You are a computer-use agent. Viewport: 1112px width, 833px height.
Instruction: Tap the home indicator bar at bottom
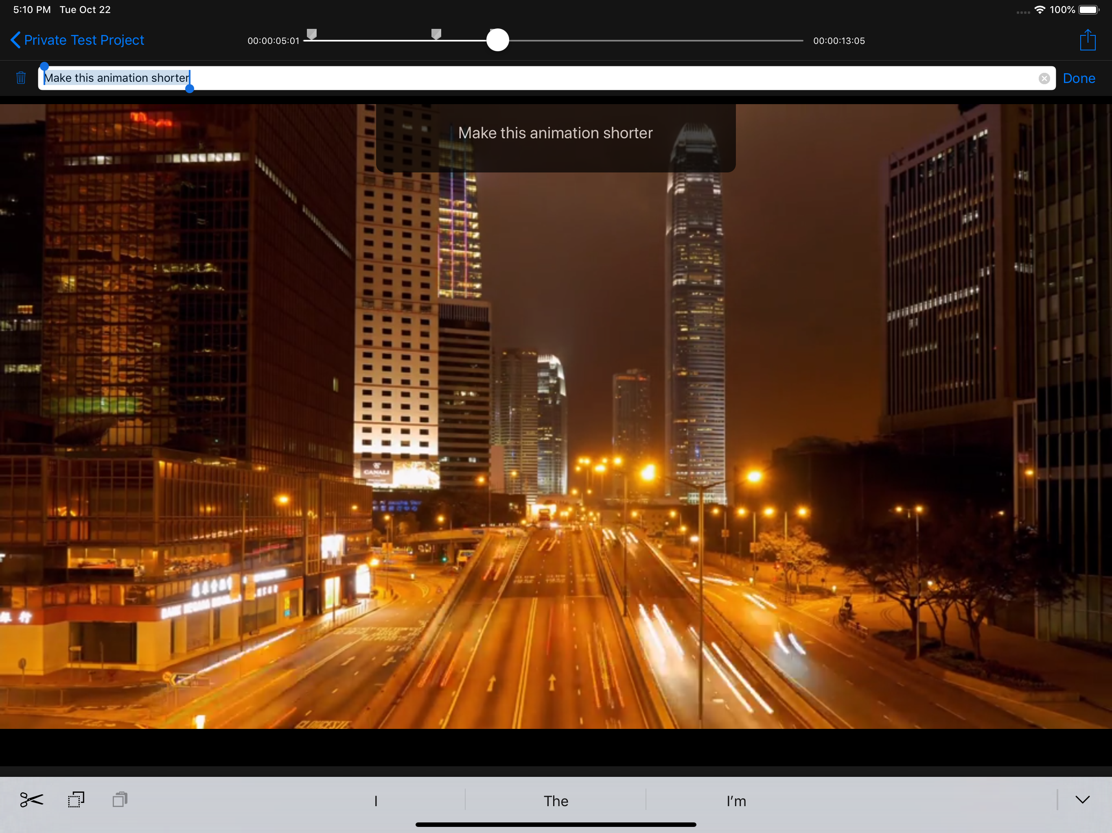point(556,824)
